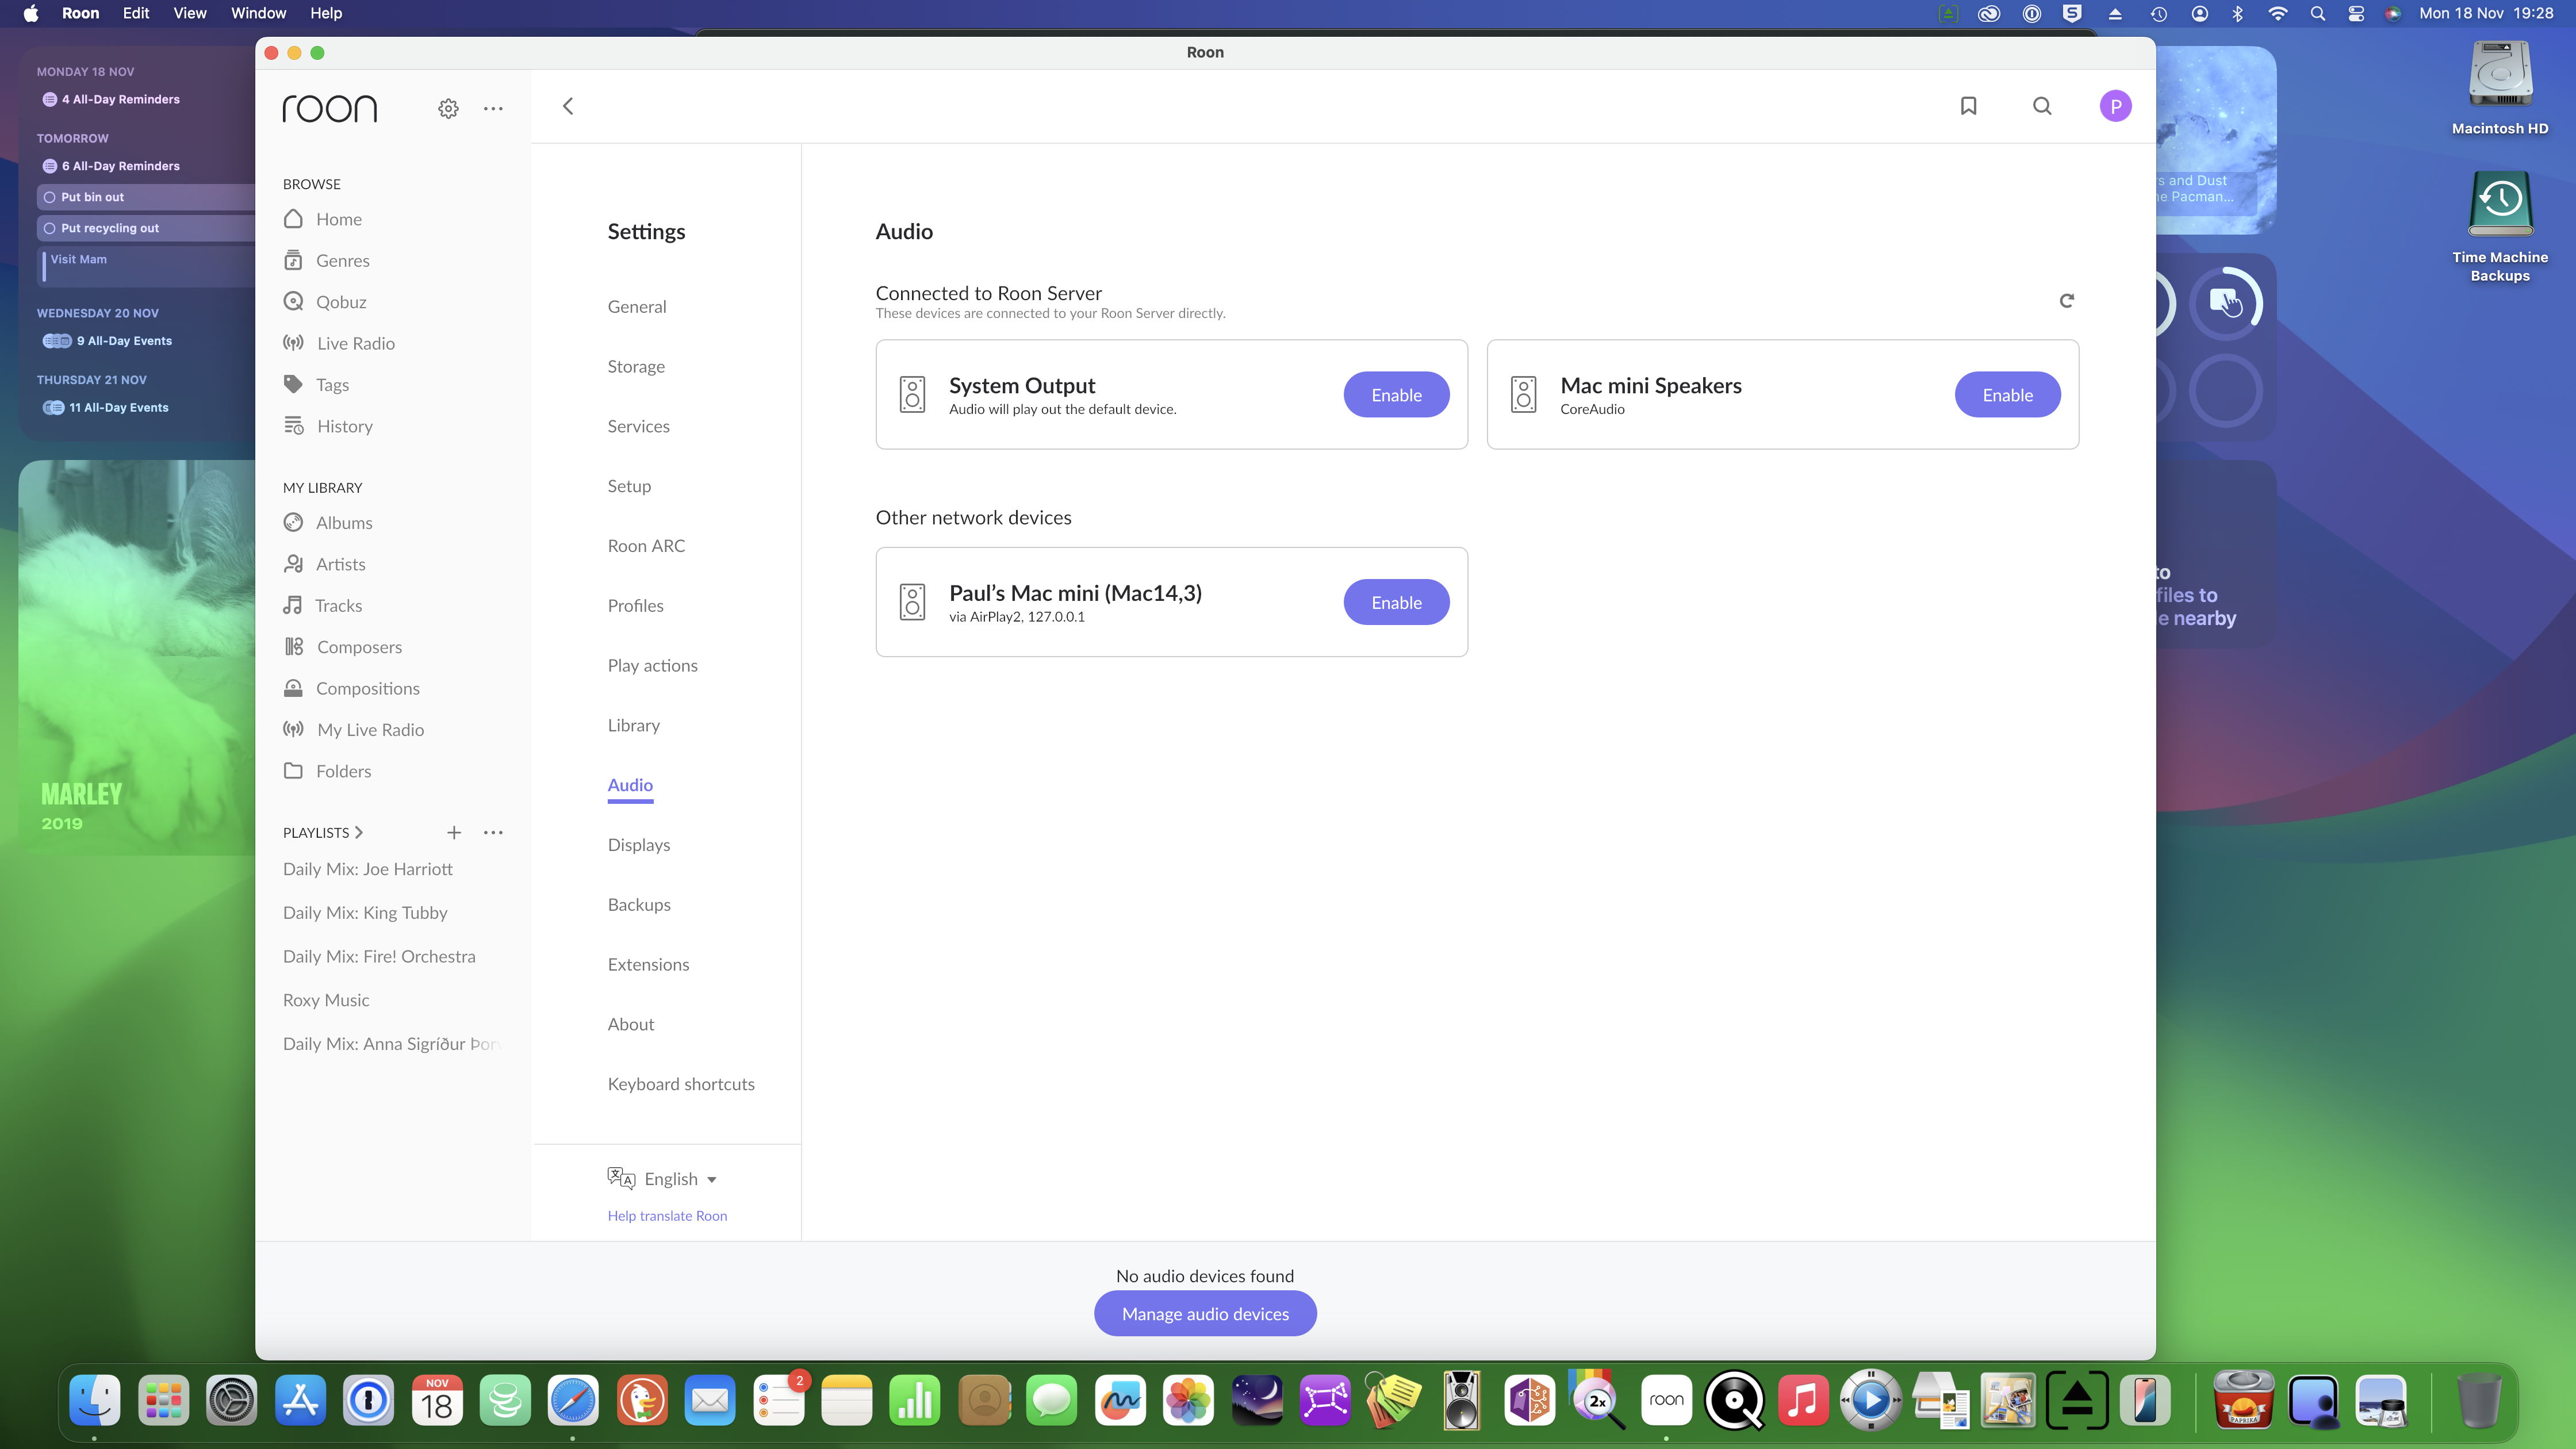Select Keyboard shortcuts settings tab
The height and width of the screenshot is (1449, 2576).
point(681,1084)
